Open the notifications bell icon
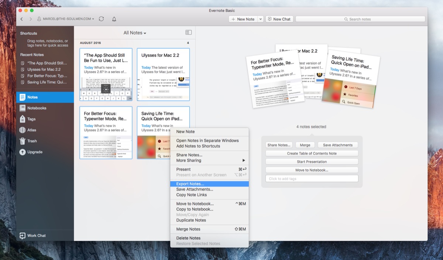443x260 pixels. [114, 19]
